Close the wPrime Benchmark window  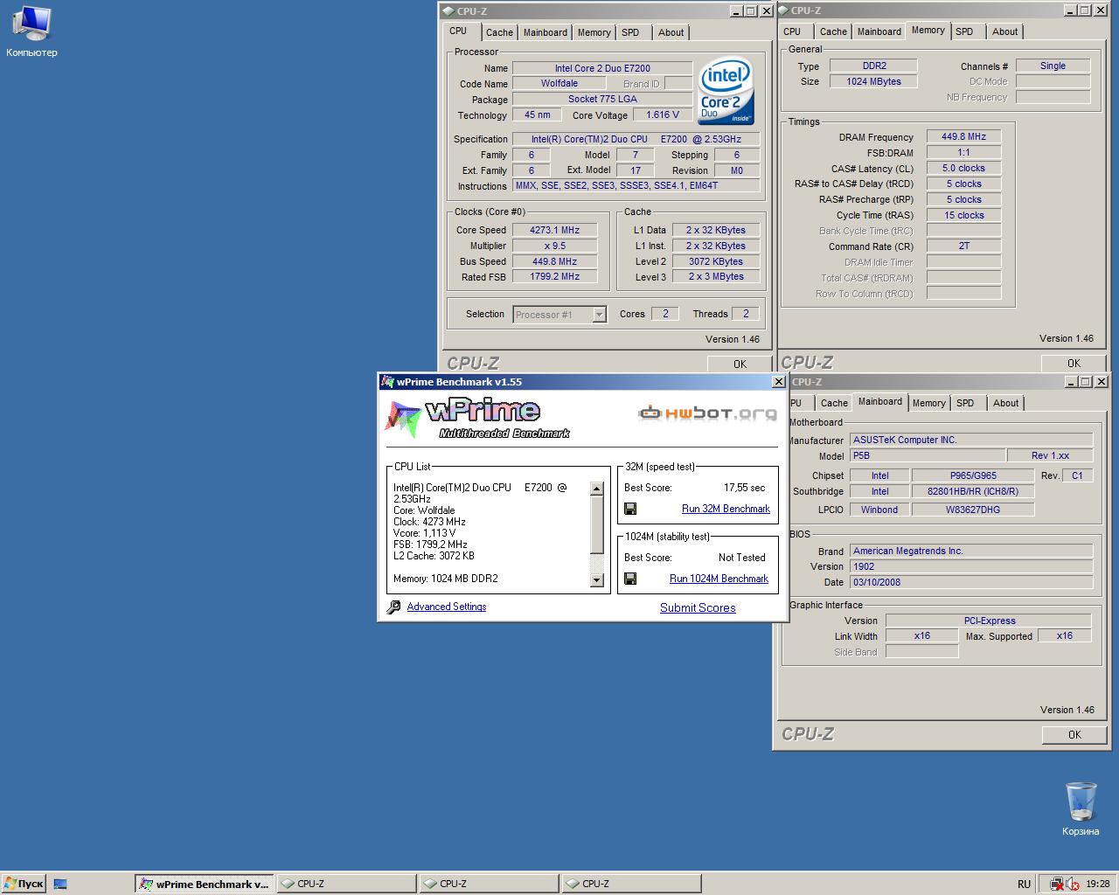pyautogui.click(x=778, y=382)
